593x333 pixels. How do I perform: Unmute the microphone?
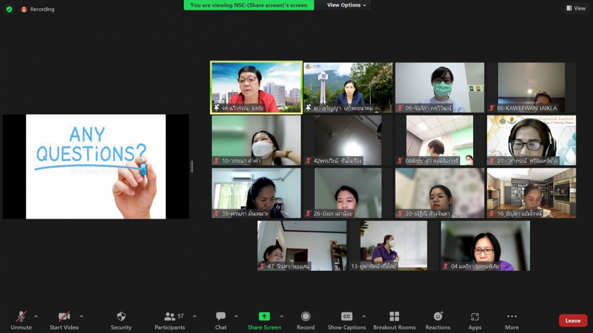click(x=21, y=317)
